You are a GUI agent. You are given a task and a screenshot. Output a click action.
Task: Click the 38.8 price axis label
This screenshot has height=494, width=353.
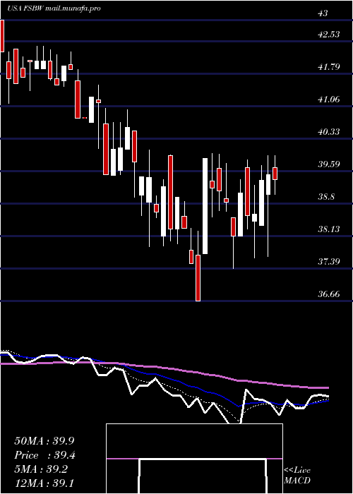(326, 197)
